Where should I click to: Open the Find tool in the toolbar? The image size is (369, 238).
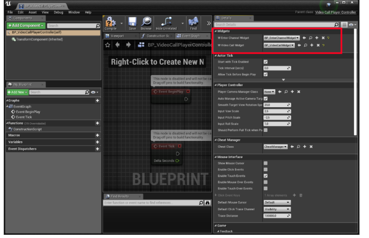click(x=193, y=23)
